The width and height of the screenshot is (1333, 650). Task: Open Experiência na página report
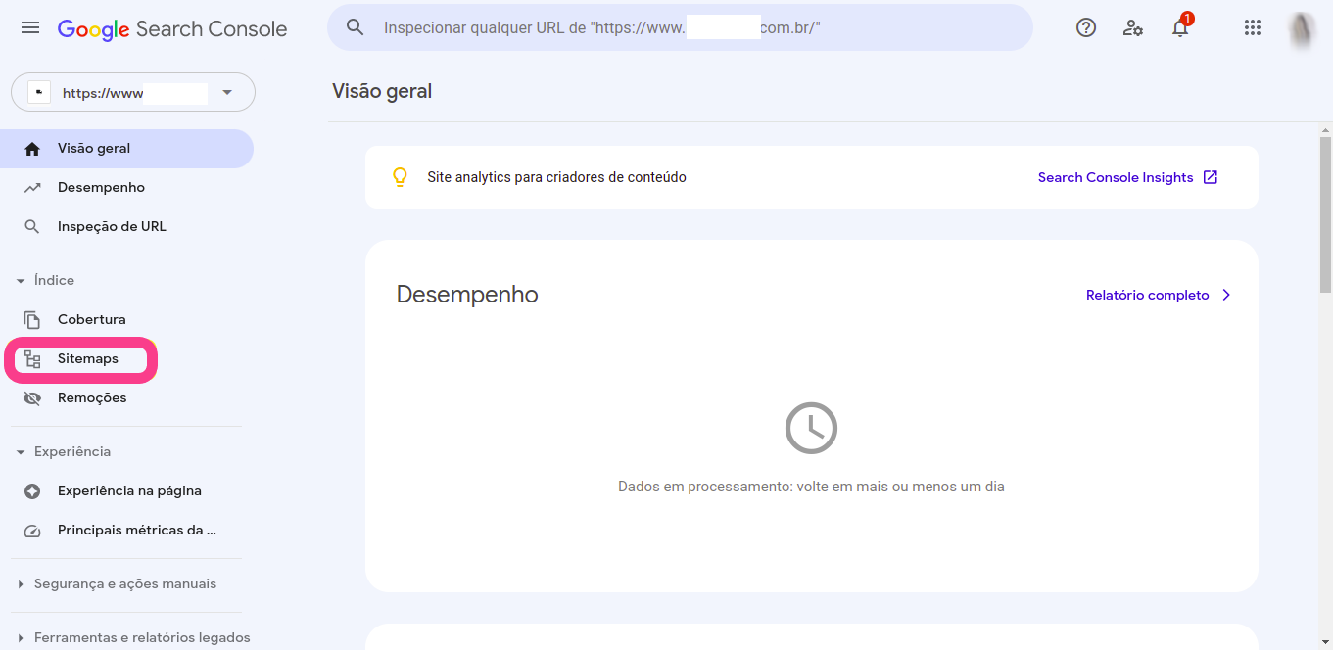click(x=127, y=491)
